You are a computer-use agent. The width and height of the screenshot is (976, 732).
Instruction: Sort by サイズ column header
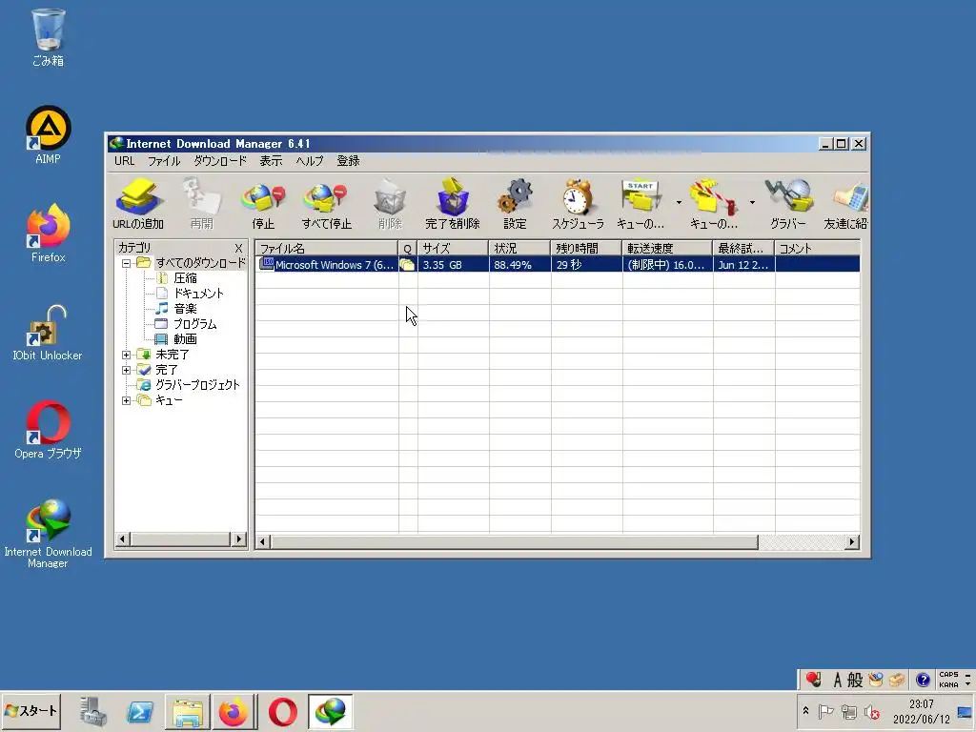click(453, 248)
